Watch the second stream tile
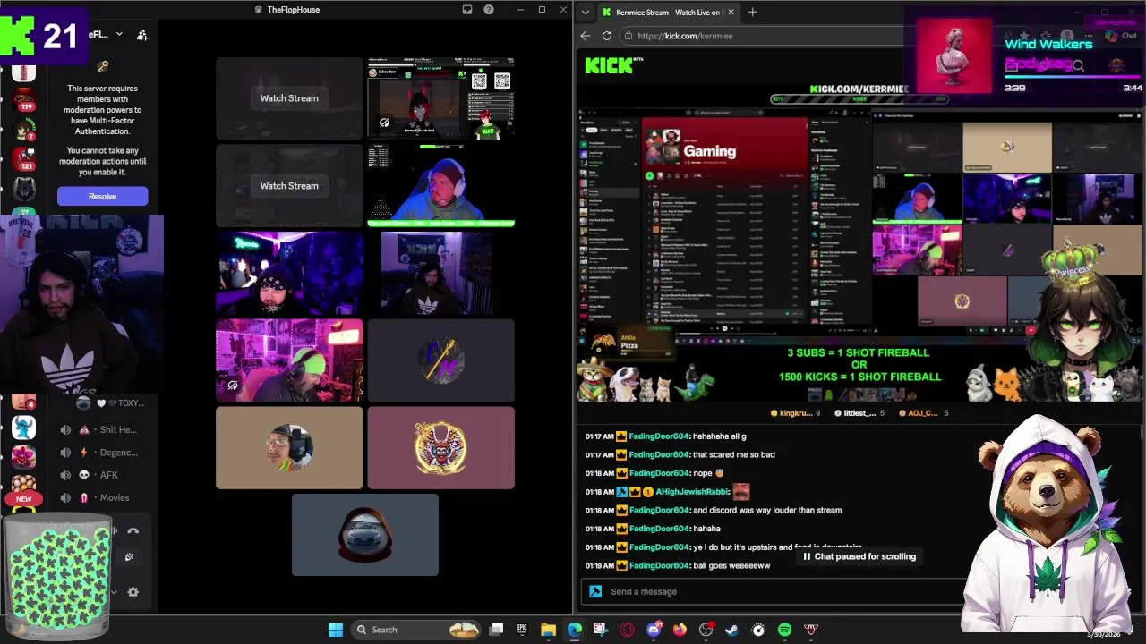The width and height of the screenshot is (1146, 644). coord(289,186)
